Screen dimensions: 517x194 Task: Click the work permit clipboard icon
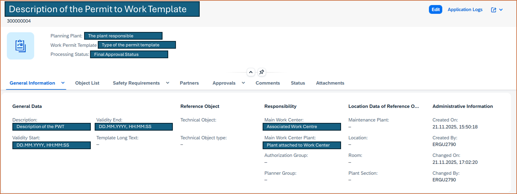tap(20, 46)
